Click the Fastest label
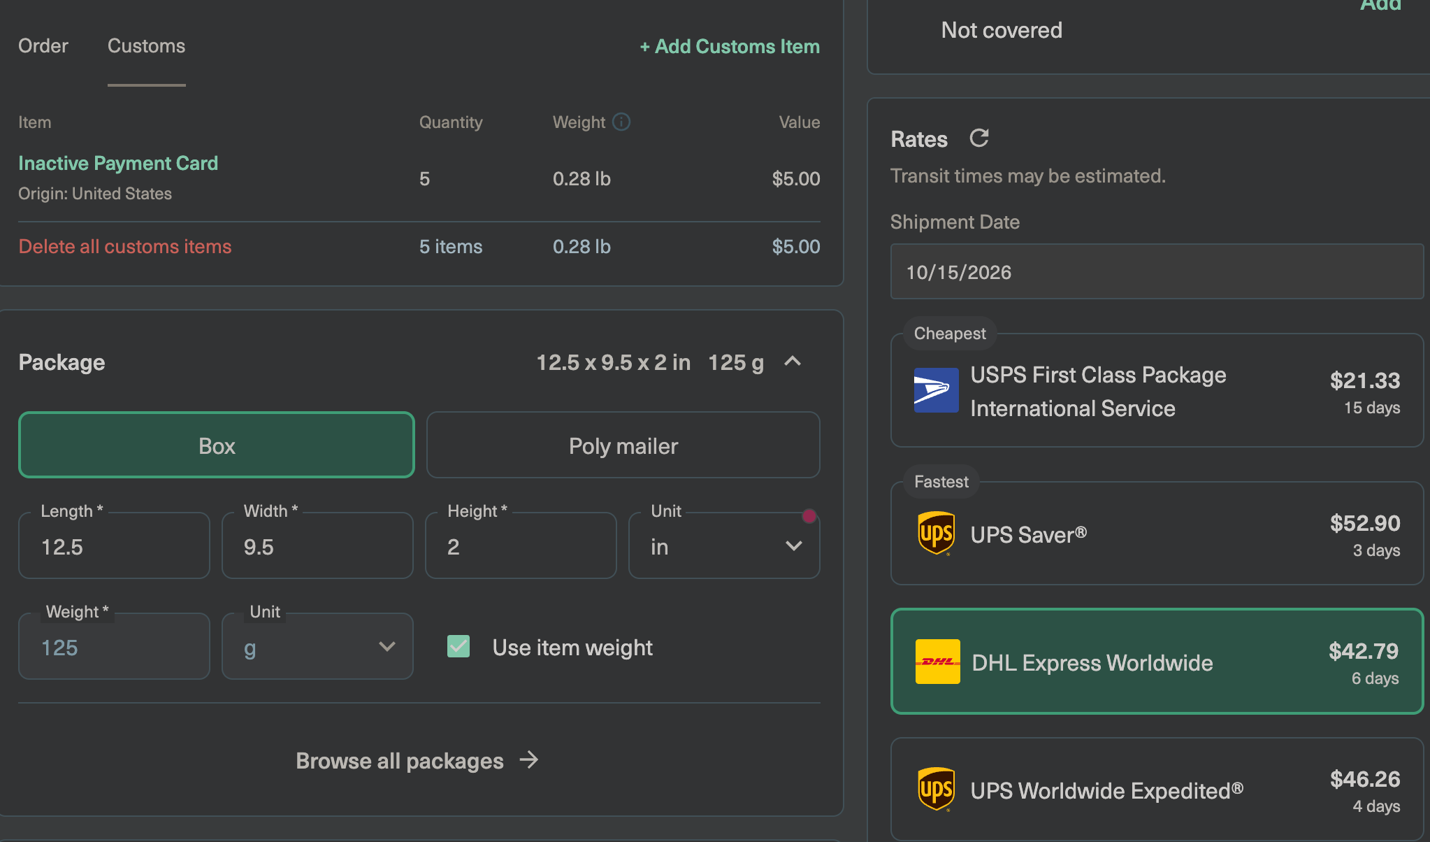Viewport: 1430px width, 842px height. click(x=941, y=482)
